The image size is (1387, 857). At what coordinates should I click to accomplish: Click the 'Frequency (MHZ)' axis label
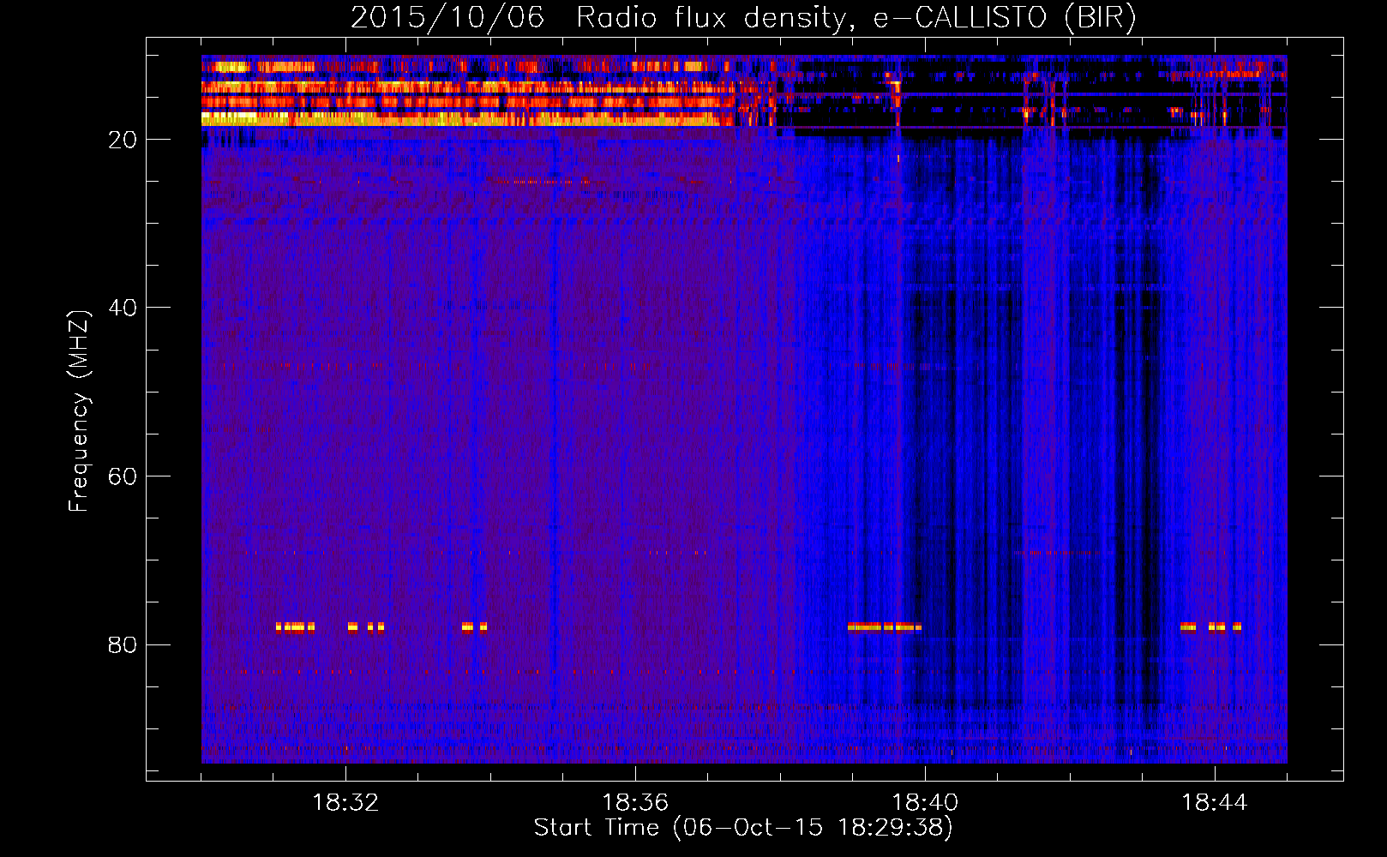(x=79, y=411)
